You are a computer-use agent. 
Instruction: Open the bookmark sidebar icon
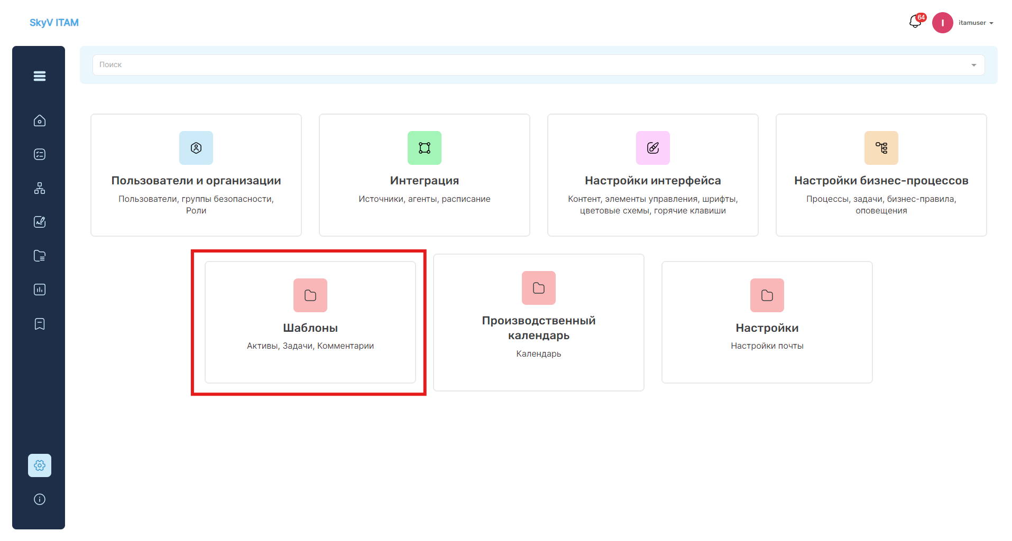pyautogui.click(x=40, y=324)
